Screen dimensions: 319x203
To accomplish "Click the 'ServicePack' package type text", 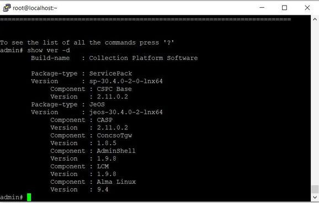I will pos(110,73).
